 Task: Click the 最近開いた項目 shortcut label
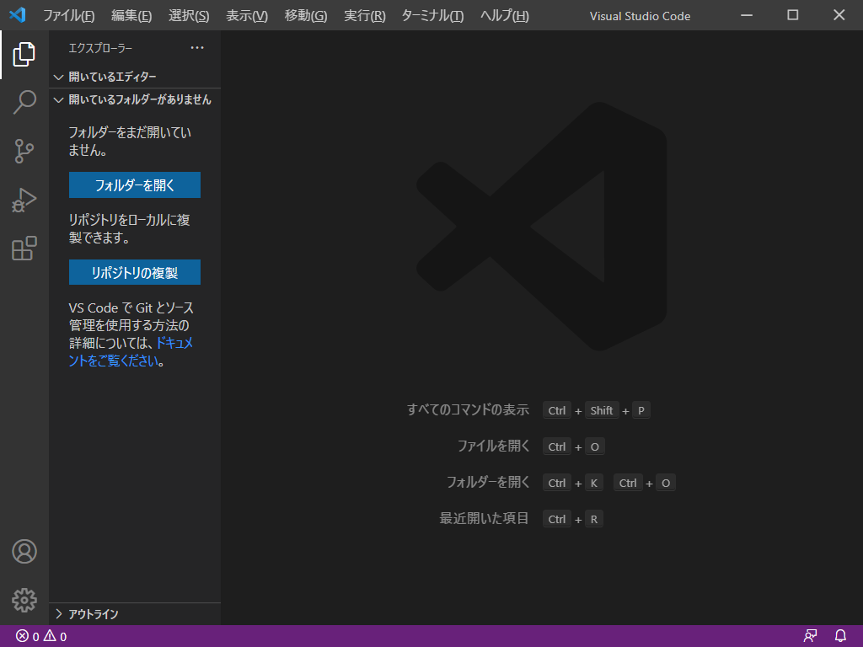(485, 519)
